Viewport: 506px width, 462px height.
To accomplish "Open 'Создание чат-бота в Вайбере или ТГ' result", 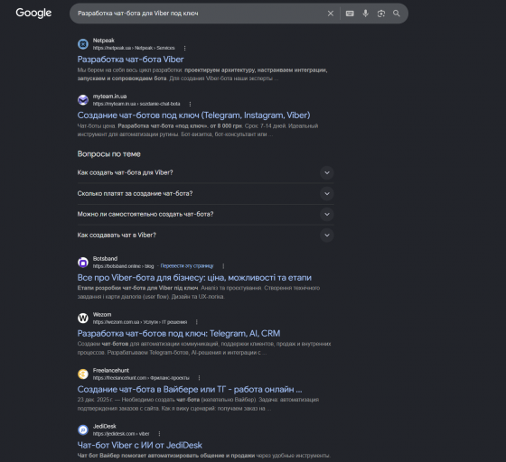I will point(190,389).
